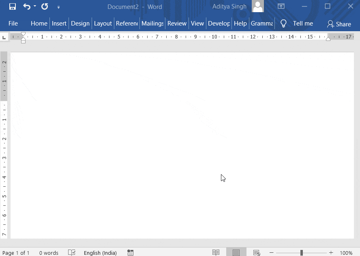The height and width of the screenshot is (256, 360).
Task: Check spelling via proofing errors icon
Action: (71, 252)
